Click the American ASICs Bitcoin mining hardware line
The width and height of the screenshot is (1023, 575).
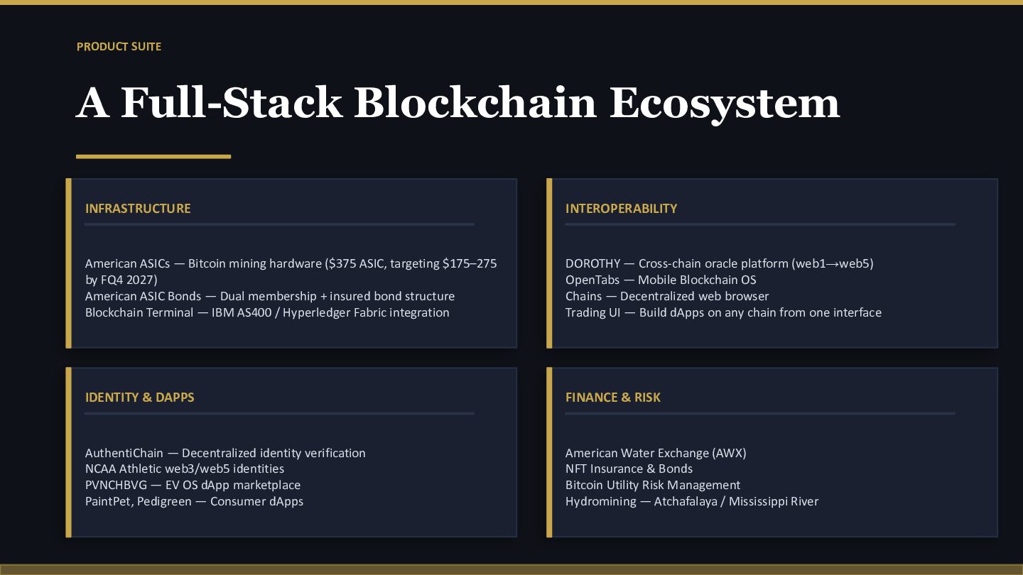coord(291,264)
